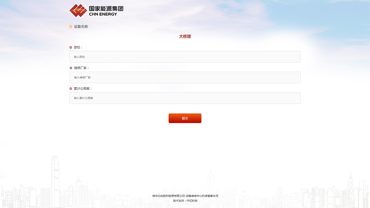Viewport: 370px width, 208px height.
Task: Click the 累计公里数： field label
Action: 83,89
